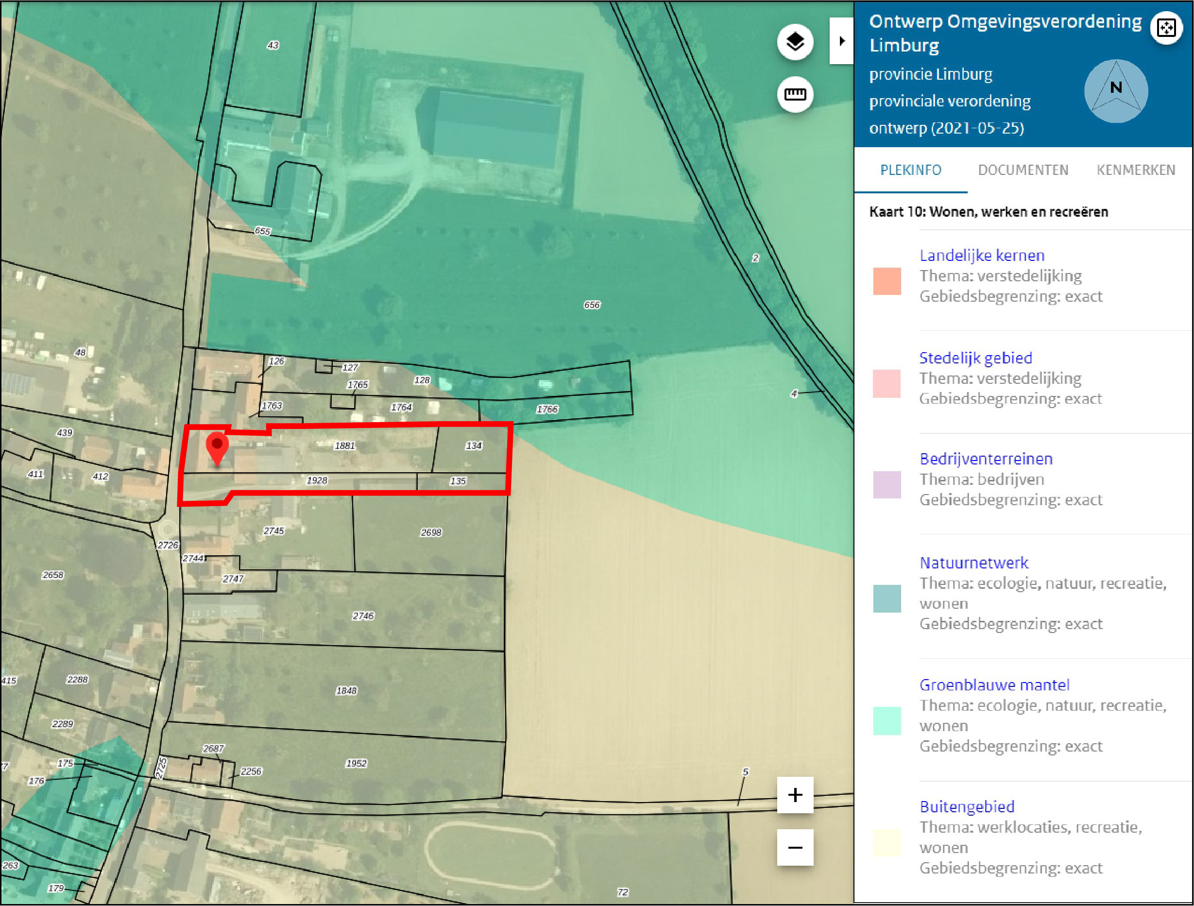This screenshot has height=906, width=1194.
Task: Click the north compass indicator
Action: click(x=1116, y=91)
